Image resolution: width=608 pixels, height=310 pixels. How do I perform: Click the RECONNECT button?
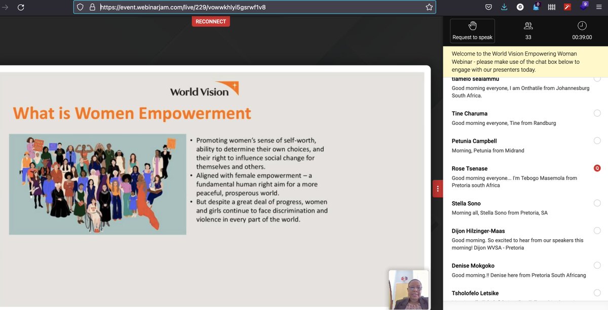tap(211, 21)
